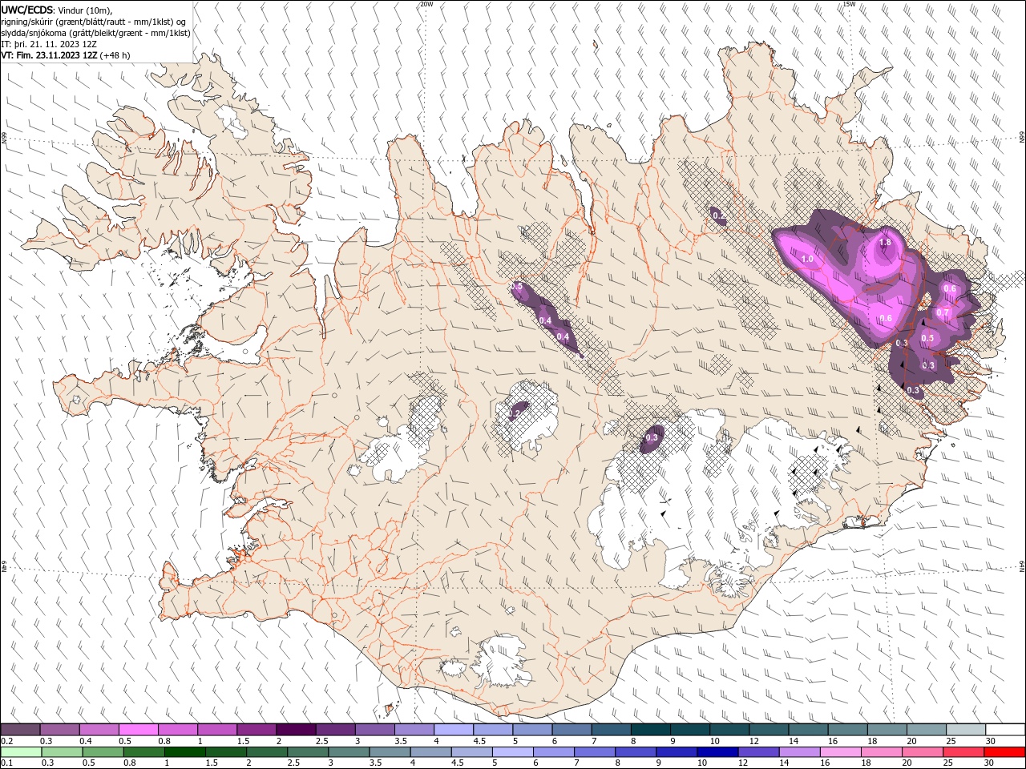This screenshot has height=769, width=1026.
Task: Click the medium green 0.5 swatch in rain legend
Action: pos(103,752)
